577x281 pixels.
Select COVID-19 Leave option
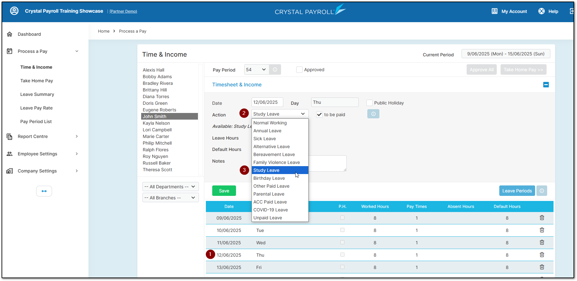pyautogui.click(x=280, y=210)
